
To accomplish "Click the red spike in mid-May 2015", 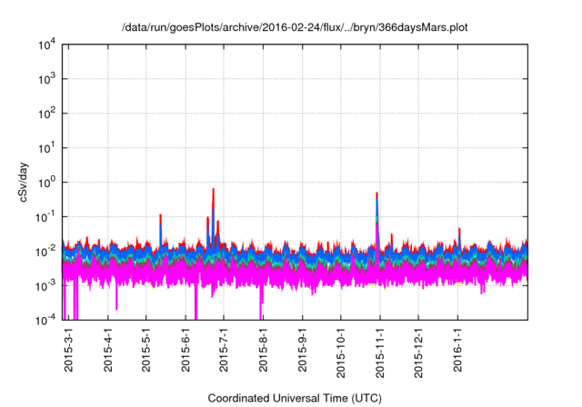I will [160, 219].
